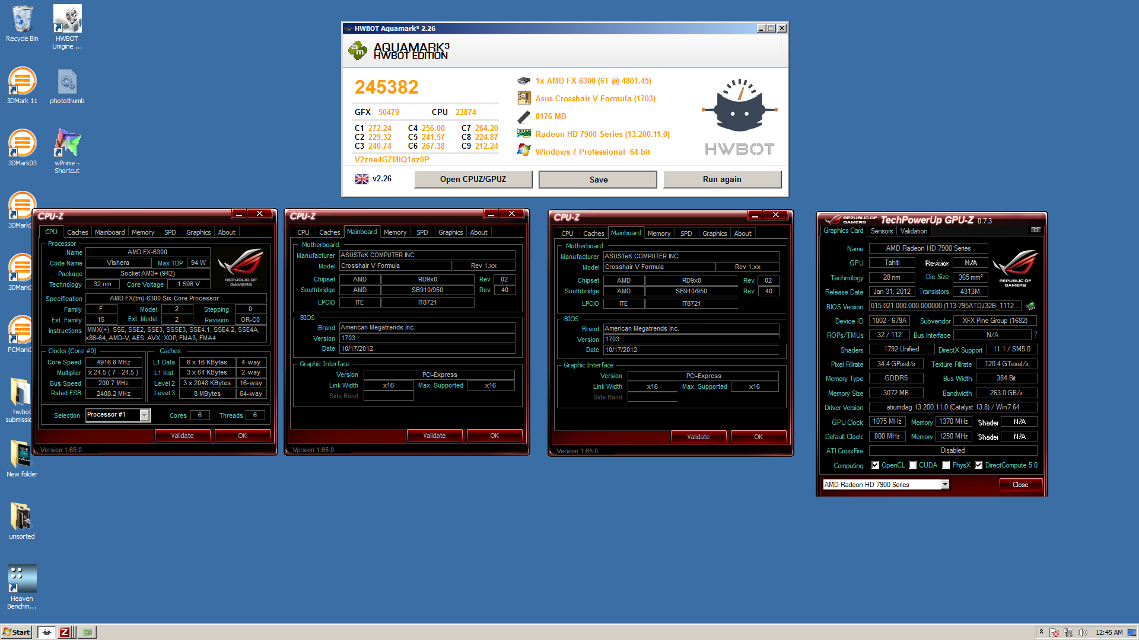The width and height of the screenshot is (1139, 640).
Task: Click the Specification field in CPU-Z
Action: 176,298
